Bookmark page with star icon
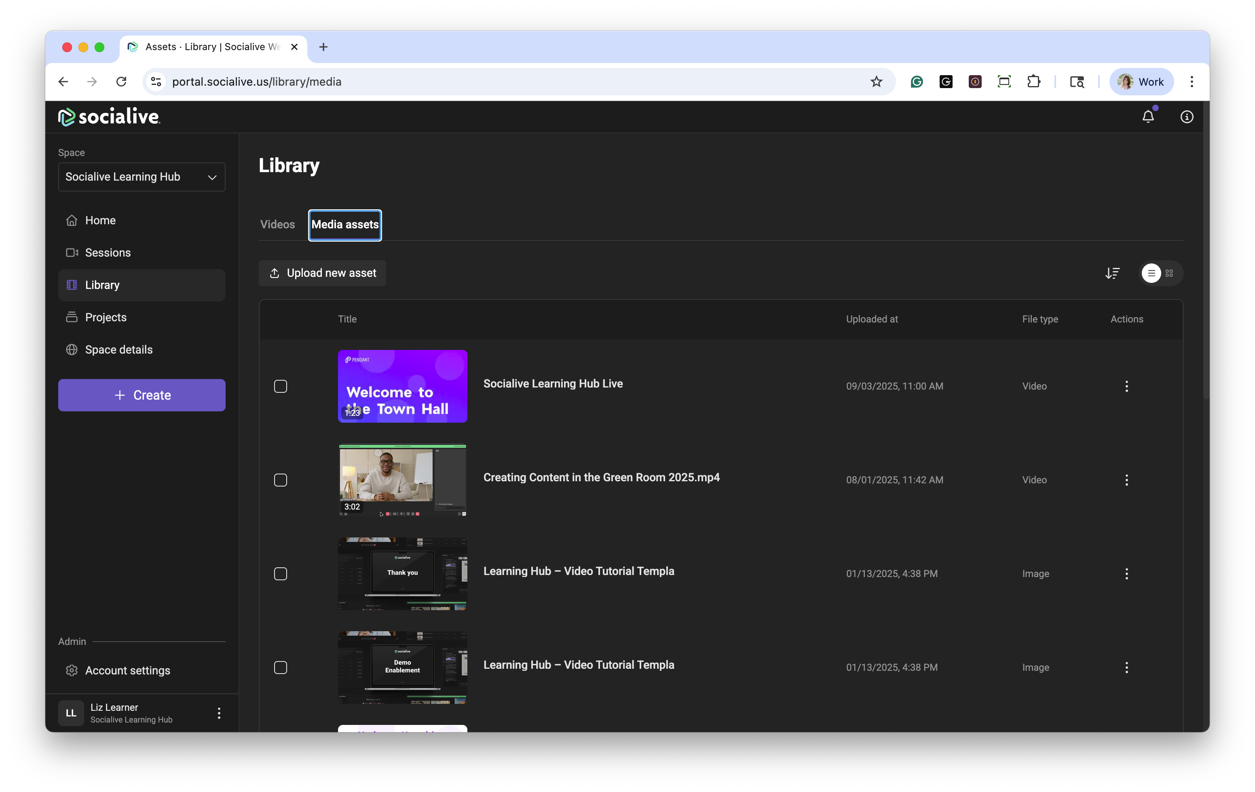1255x792 pixels. tap(876, 82)
